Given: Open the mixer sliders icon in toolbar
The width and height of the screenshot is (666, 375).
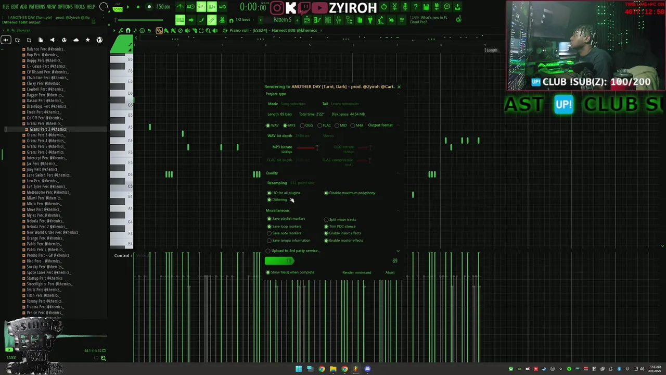Looking at the screenshot, I should click(x=339, y=20).
